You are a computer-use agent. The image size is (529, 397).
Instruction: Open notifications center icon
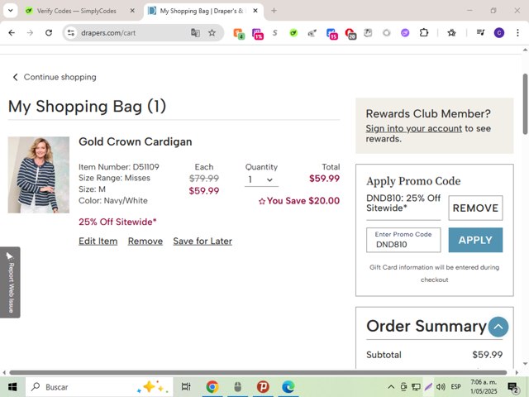tap(513, 387)
